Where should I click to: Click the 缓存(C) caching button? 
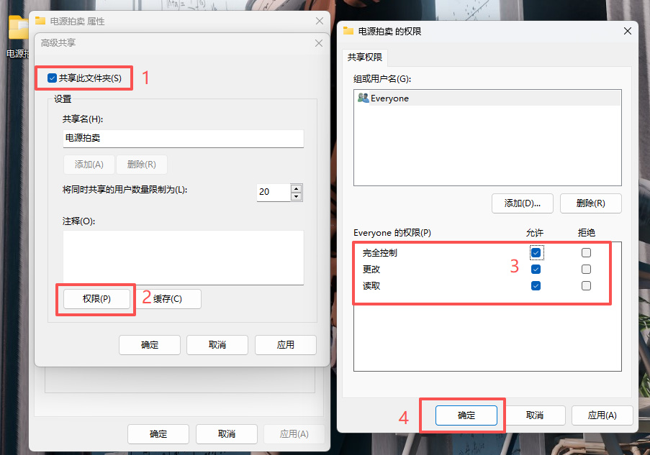(x=168, y=299)
